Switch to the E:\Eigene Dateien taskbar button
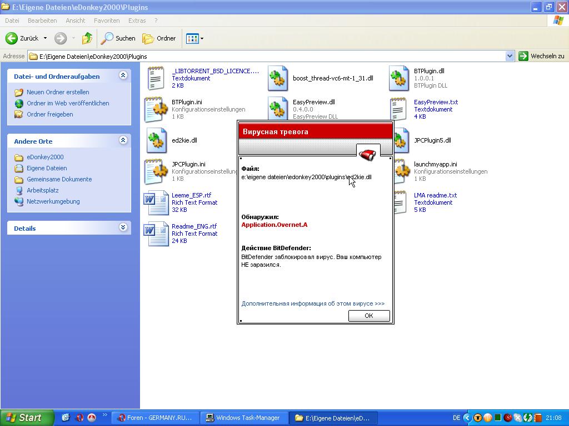Screen dimensions: 569x426 tap(334, 418)
